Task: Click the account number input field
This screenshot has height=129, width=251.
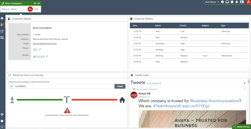Action: click(x=64, y=86)
